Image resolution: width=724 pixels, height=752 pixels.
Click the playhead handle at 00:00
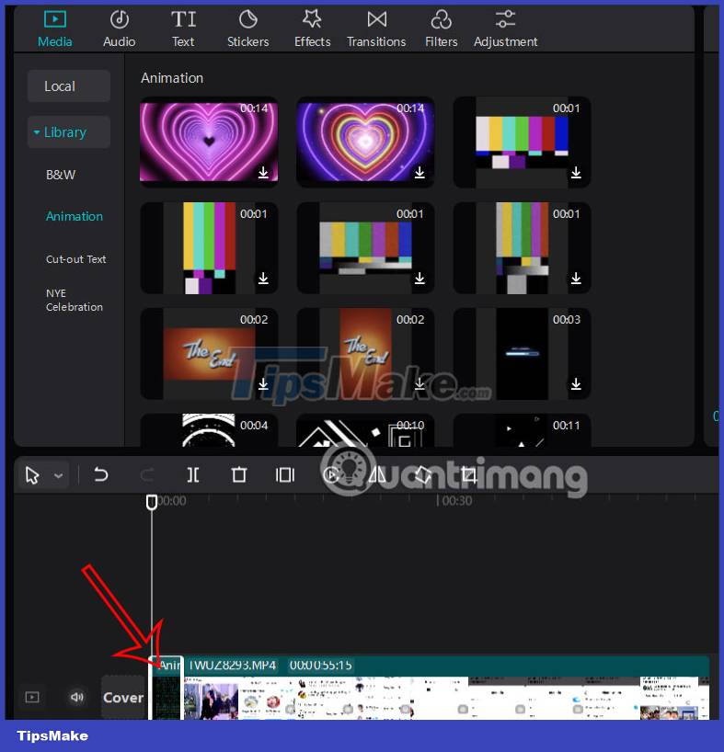tap(152, 502)
